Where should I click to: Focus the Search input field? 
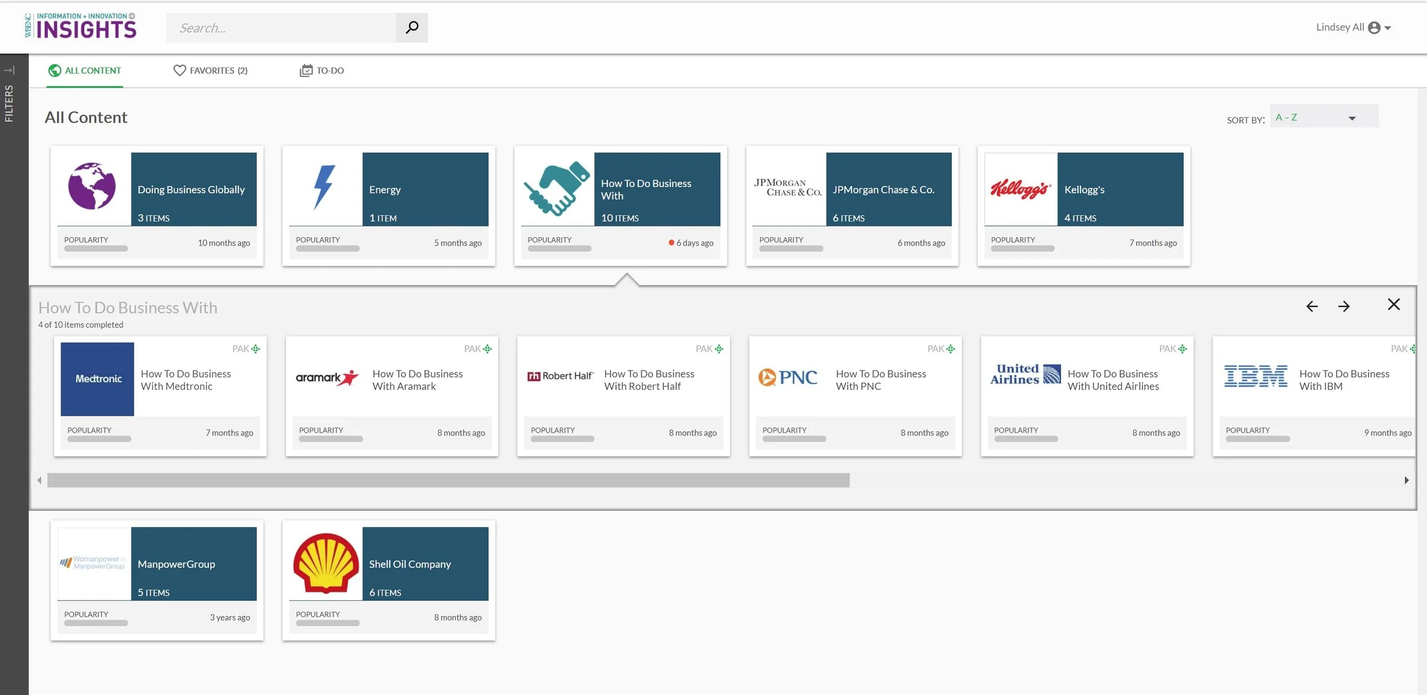tap(281, 27)
